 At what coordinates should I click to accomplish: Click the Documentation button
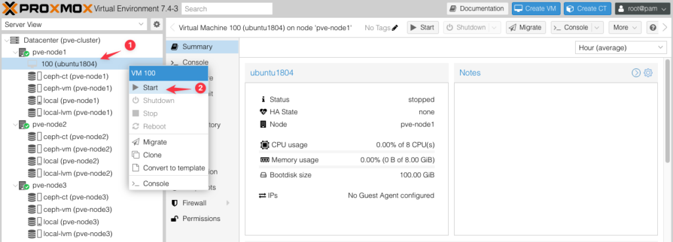(x=477, y=9)
